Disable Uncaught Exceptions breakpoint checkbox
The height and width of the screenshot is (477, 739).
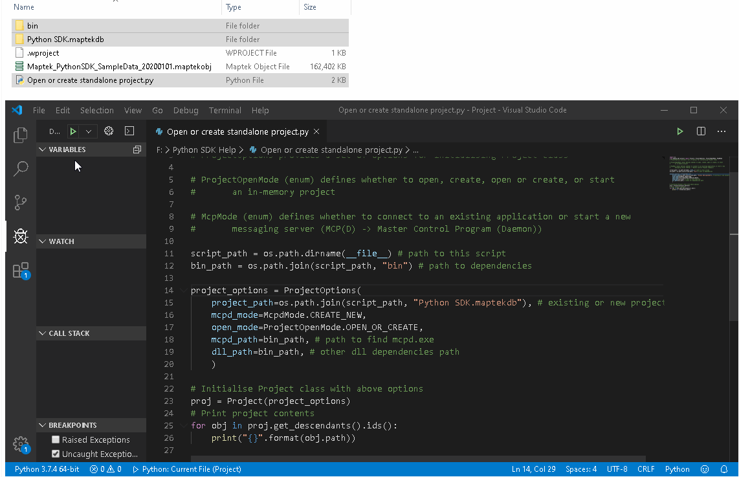click(x=56, y=454)
